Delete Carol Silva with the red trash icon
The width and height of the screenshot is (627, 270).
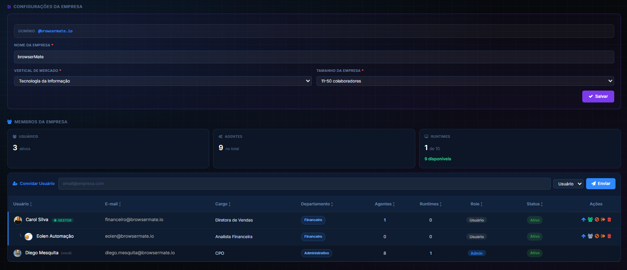point(609,219)
